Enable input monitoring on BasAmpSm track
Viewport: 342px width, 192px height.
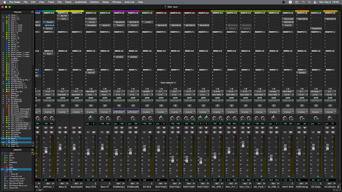[x=74, y=128]
